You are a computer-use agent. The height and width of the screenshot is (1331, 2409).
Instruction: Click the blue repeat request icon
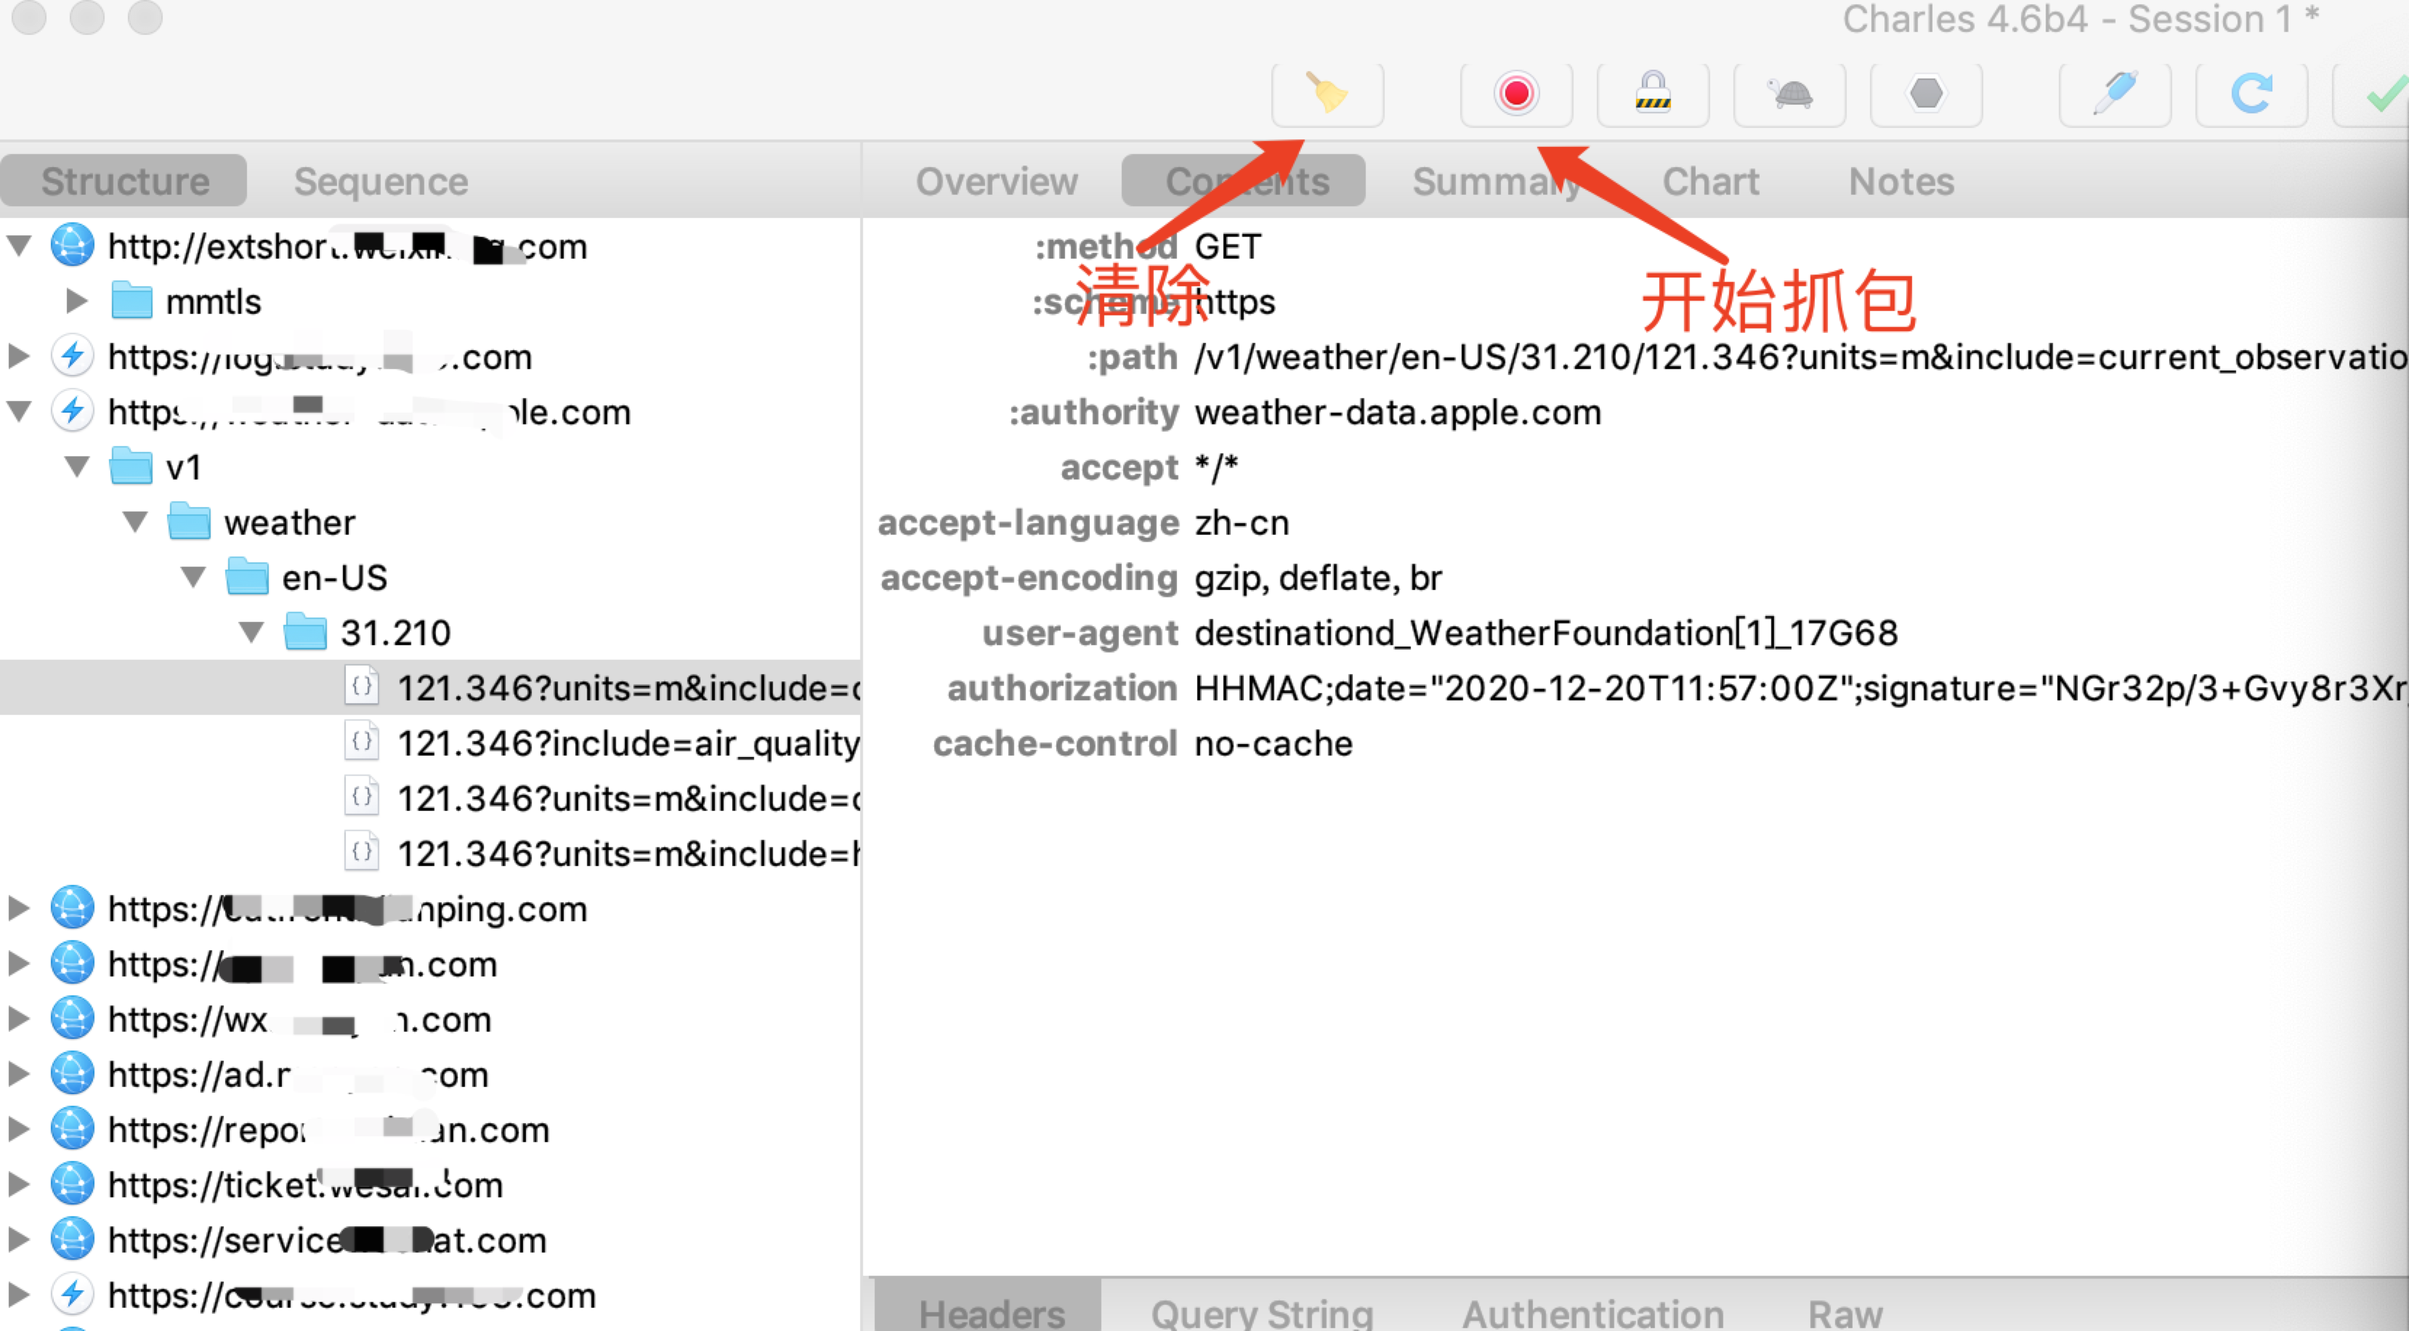(2251, 94)
